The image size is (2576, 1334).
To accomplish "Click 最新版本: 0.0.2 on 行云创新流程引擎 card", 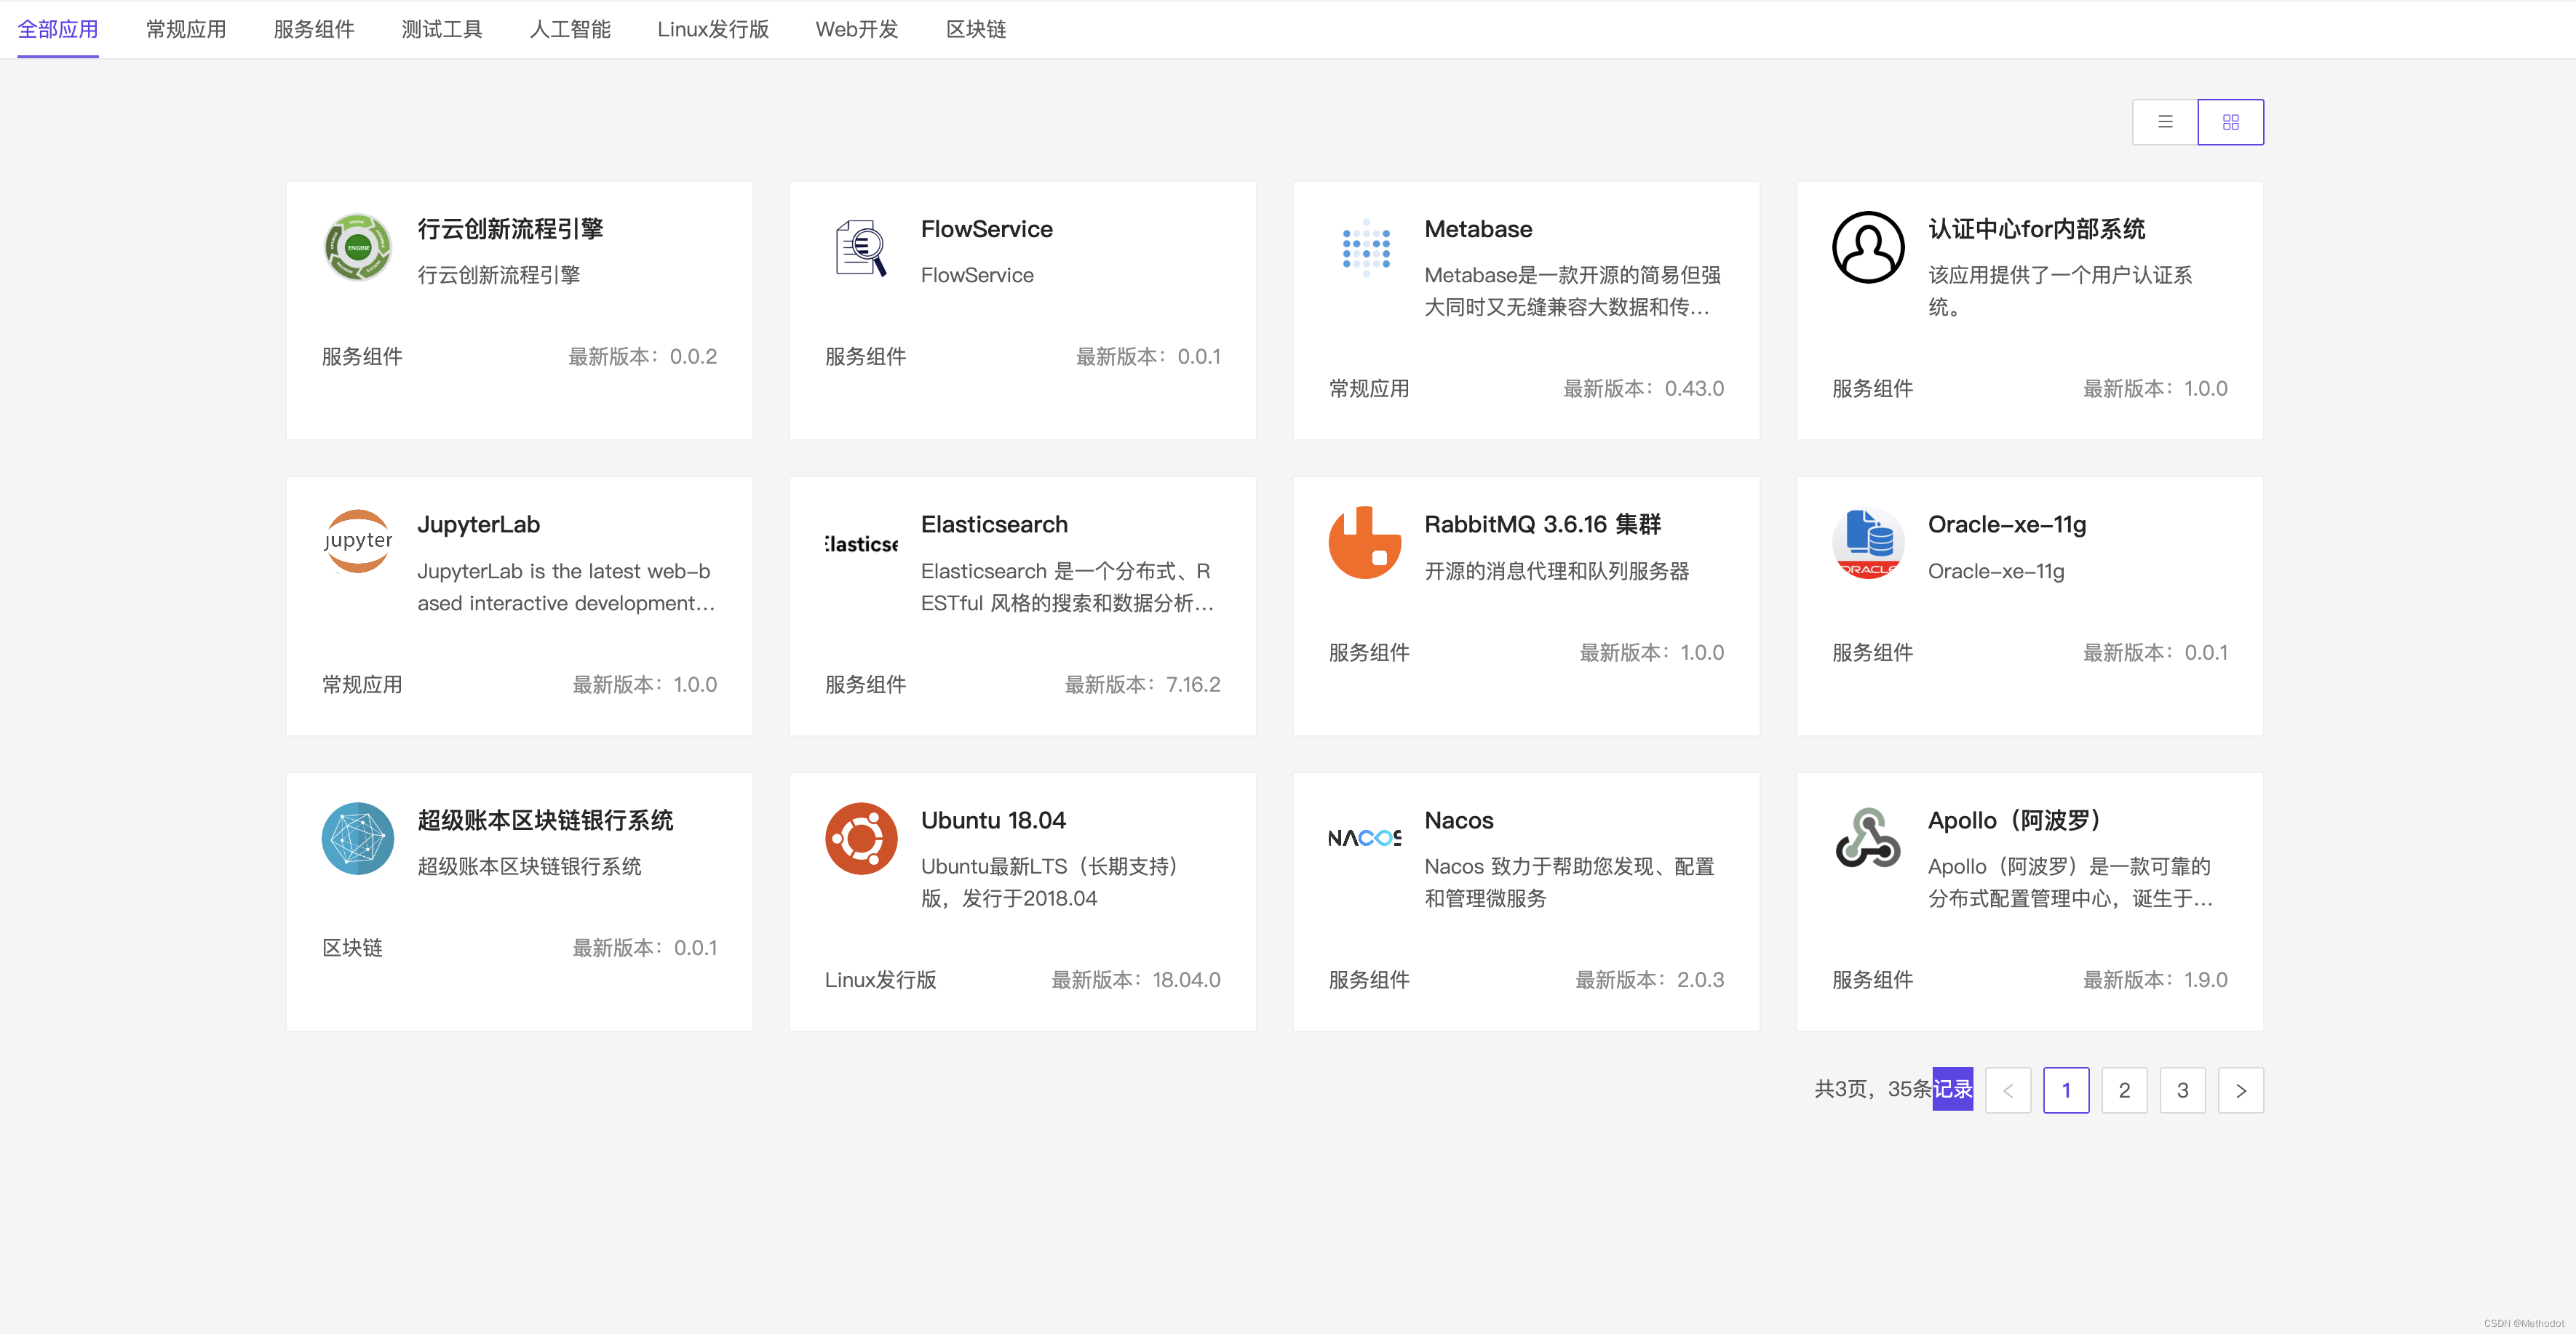I will pyautogui.click(x=642, y=356).
